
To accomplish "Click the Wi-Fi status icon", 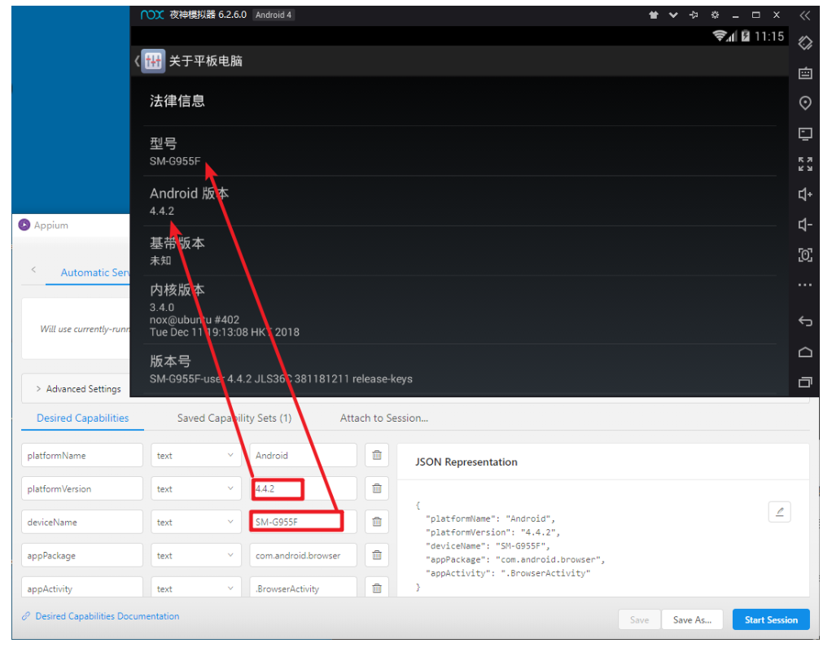I will point(720,36).
